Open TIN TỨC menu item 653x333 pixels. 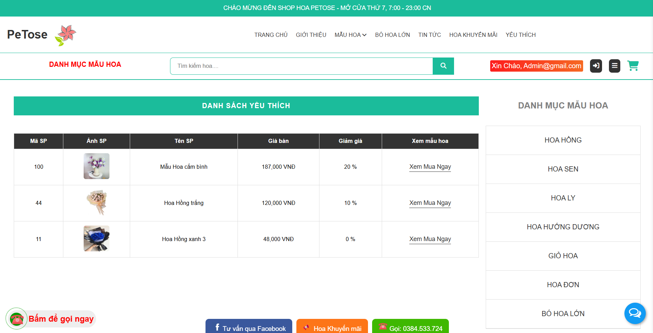(430, 35)
